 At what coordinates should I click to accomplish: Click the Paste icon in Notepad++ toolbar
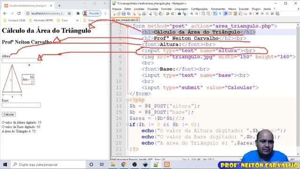coord(161,14)
